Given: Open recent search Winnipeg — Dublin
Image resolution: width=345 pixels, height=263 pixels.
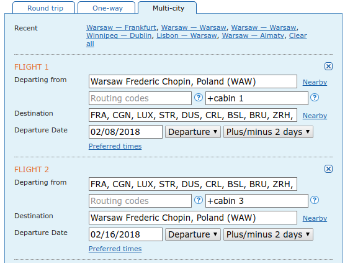Looking at the screenshot, I should (119, 35).
